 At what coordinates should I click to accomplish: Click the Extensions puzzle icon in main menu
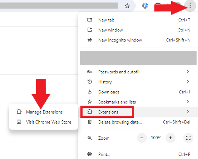pos(90,112)
